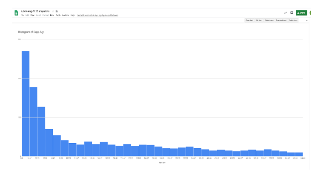The image size is (332, 170).
Task: Click the Publish chart button
Action: (x=269, y=20)
